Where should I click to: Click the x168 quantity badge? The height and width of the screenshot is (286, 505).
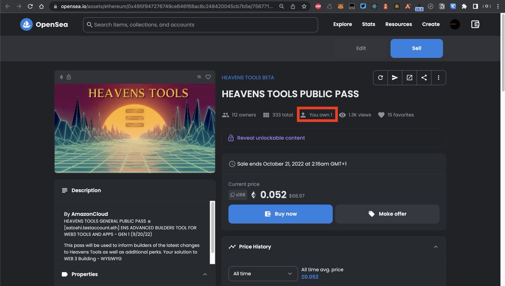(x=238, y=195)
